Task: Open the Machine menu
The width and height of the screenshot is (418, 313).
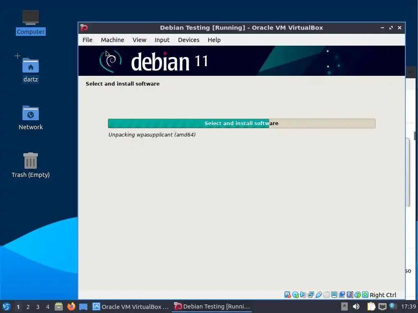Action: pyautogui.click(x=112, y=40)
